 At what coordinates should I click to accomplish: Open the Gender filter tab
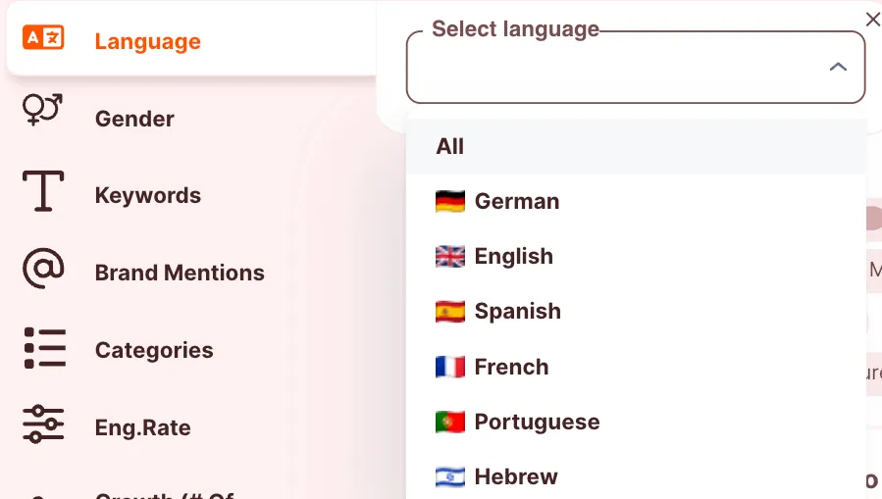pyautogui.click(x=134, y=119)
